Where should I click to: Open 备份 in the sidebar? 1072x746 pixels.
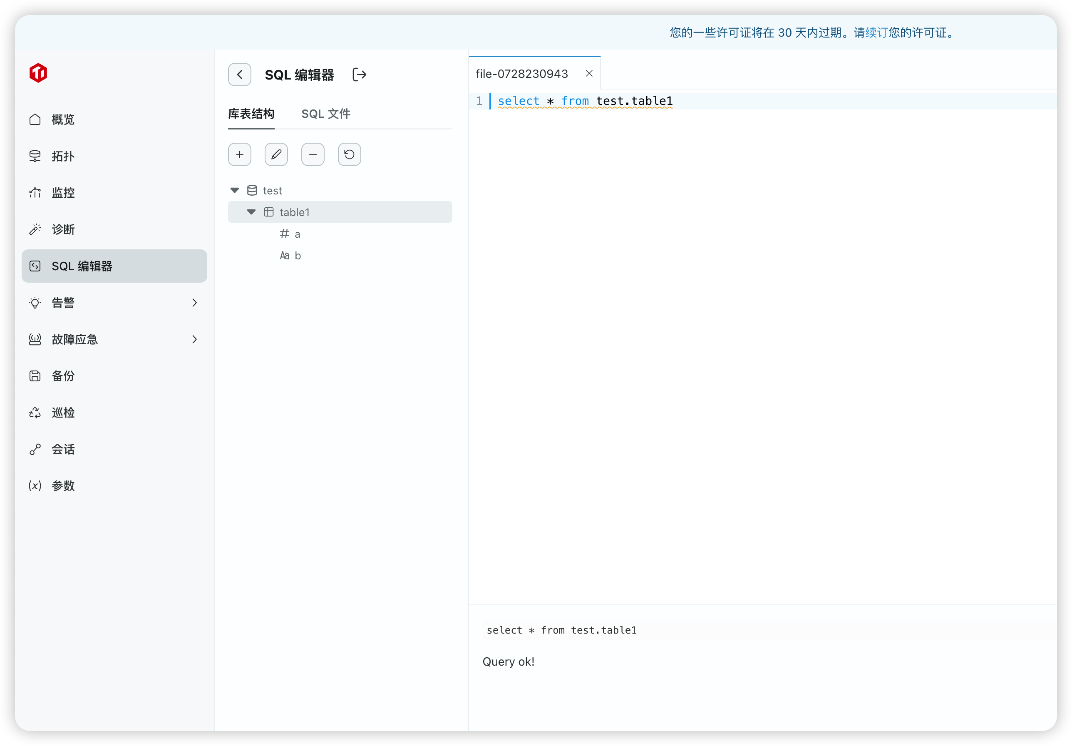click(63, 376)
